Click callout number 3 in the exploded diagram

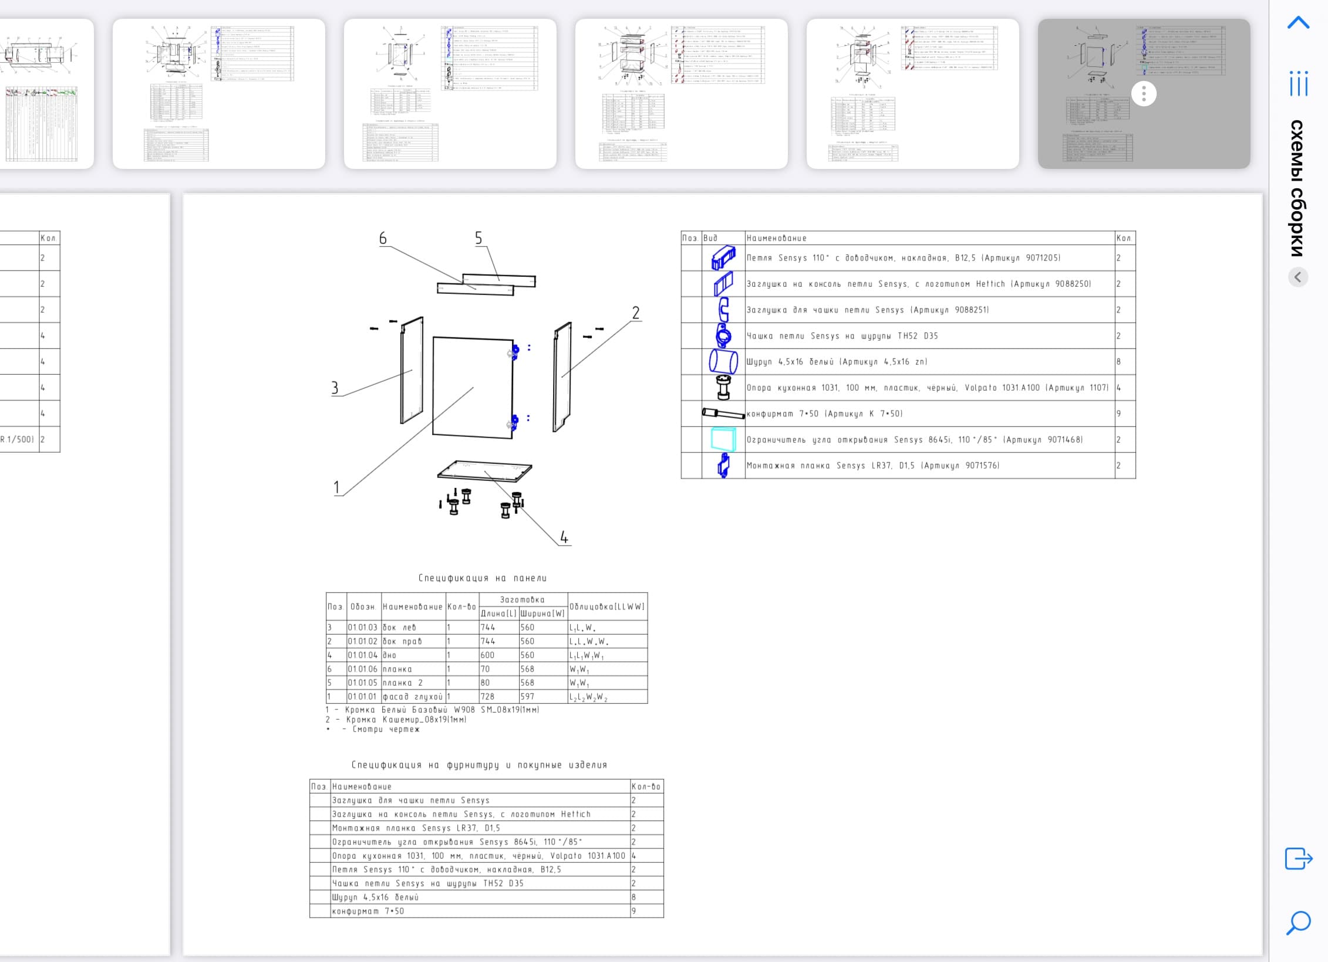[335, 388]
